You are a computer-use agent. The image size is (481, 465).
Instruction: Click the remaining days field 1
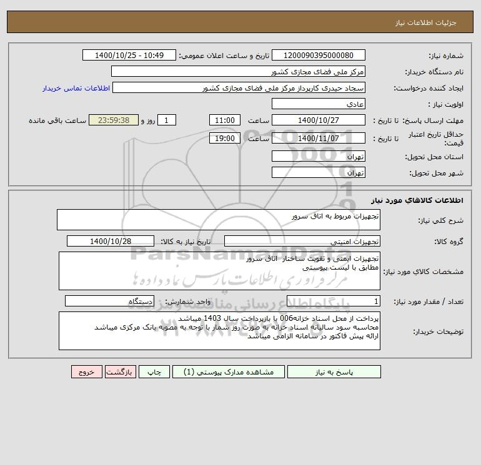167,120
